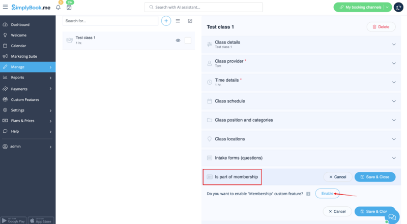Open the hamburger menu icon
The height and width of the screenshot is (224, 407).
pyautogui.click(x=5, y=7)
